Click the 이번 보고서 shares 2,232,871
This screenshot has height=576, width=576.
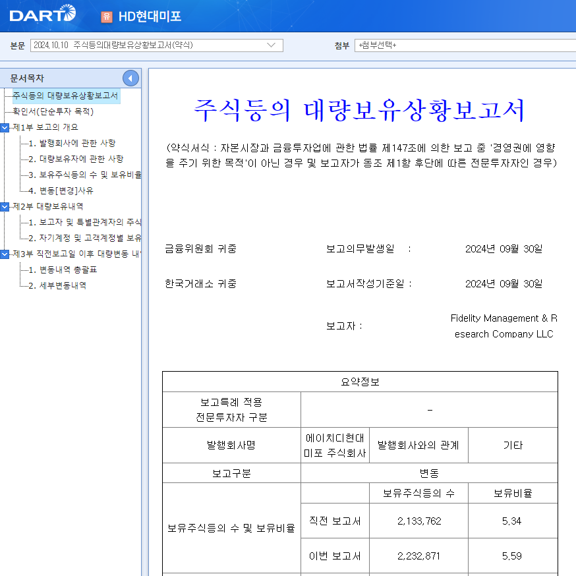(418, 556)
